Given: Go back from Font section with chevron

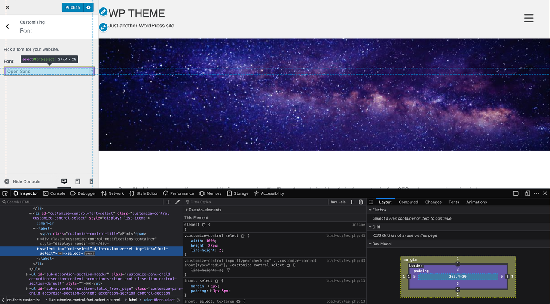Looking at the screenshot, I should [x=7, y=27].
